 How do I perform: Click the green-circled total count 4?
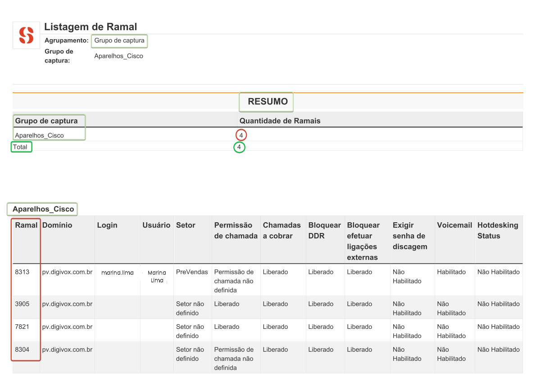point(239,147)
